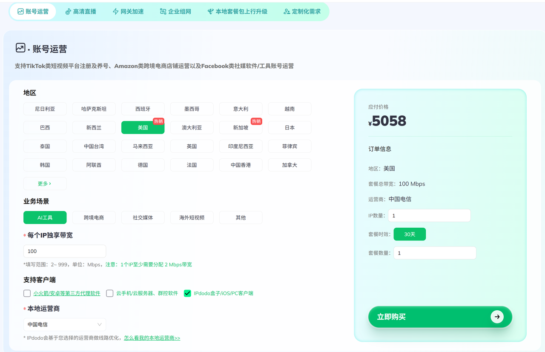Open the 怎么看我的本地运营商 link
This screenshot has width=545, height=352.
tap(152, 338)
